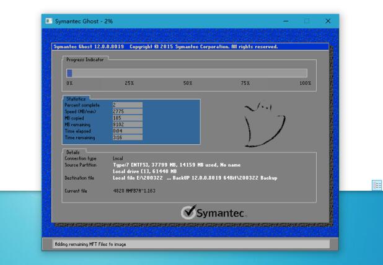383x265 pixels.
Task: Click the Connection type label
Action: pyautogui.click(x=81, y=159)
